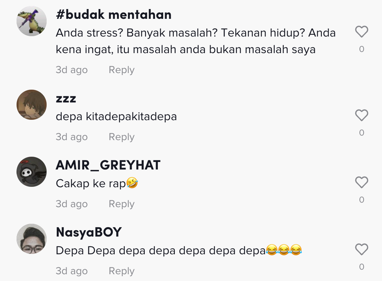The image size is (382, 281).
Task: Open AMIR_GREYHAT's skull avatar
Action: pos(32,172)
